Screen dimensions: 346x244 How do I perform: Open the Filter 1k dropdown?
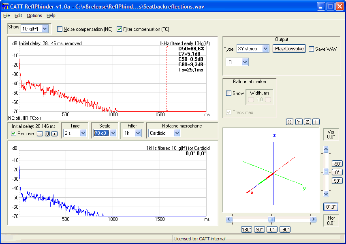coord(138,133)
